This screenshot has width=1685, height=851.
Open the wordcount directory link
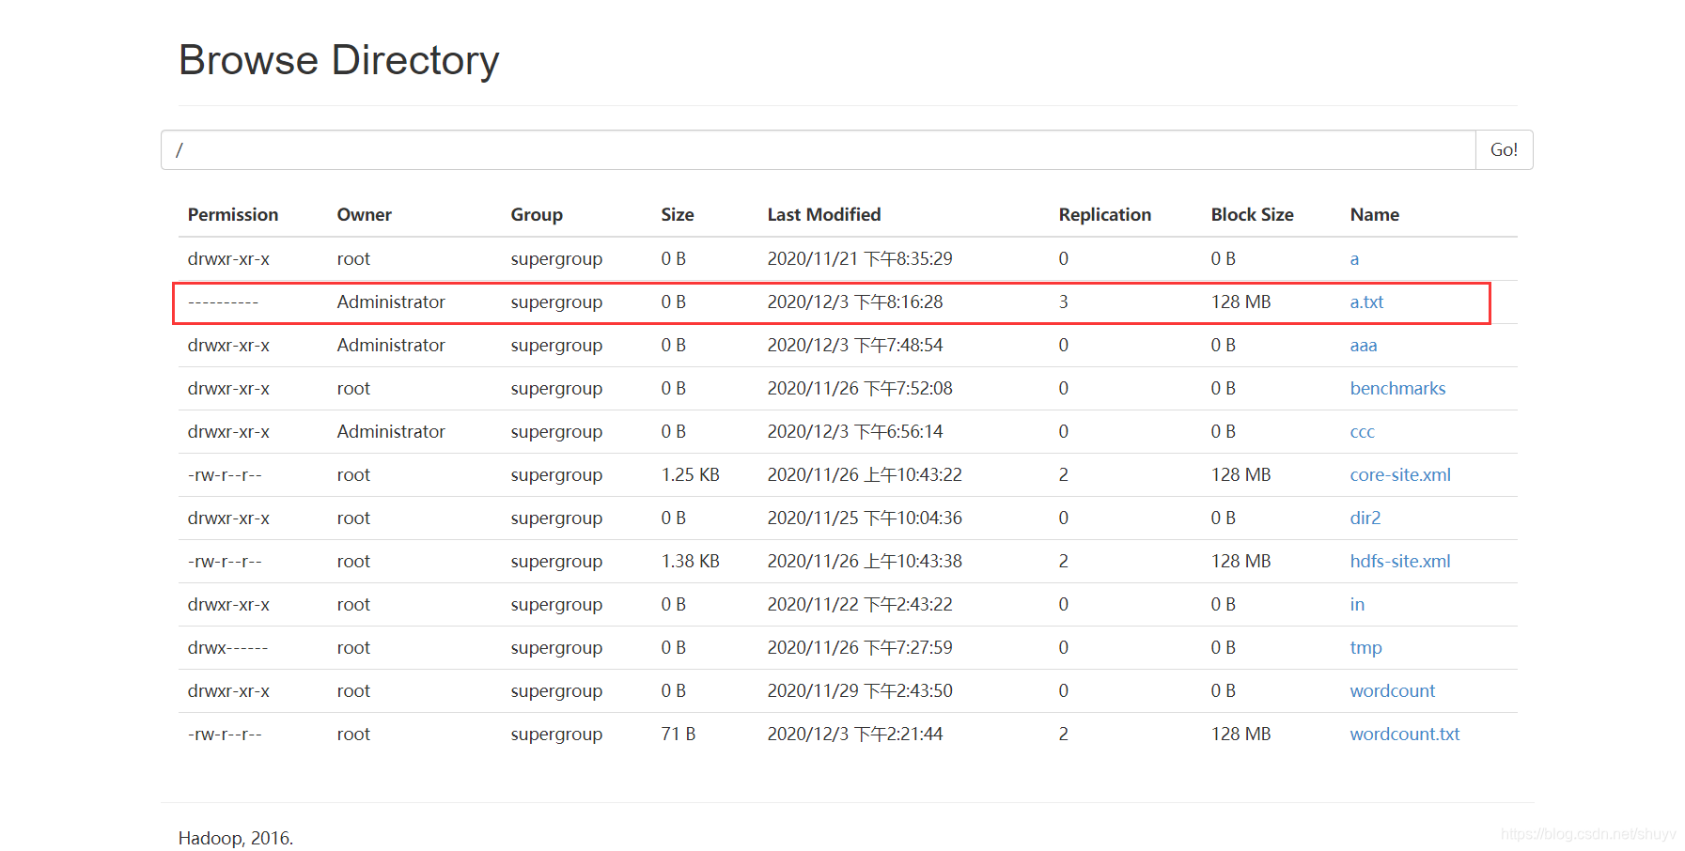point(1393,691)
